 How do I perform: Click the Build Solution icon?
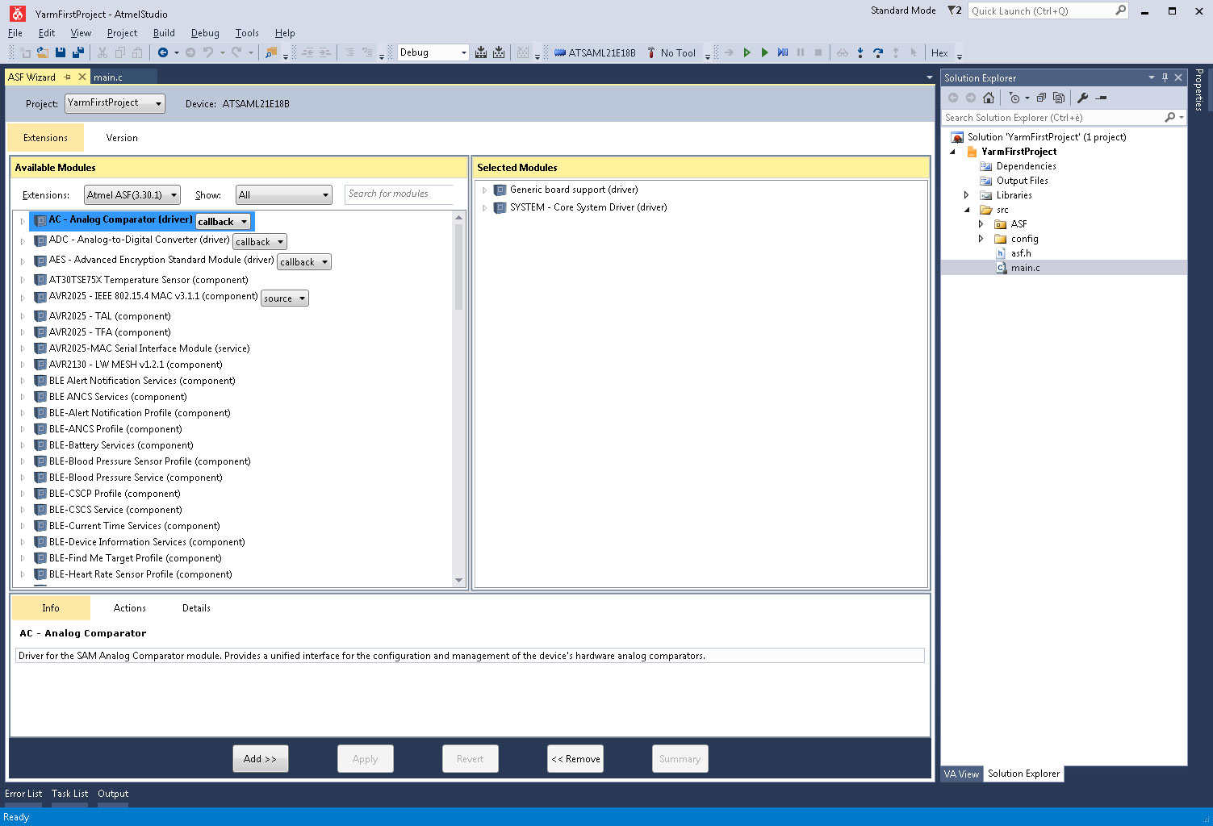(x=481, y=52)
